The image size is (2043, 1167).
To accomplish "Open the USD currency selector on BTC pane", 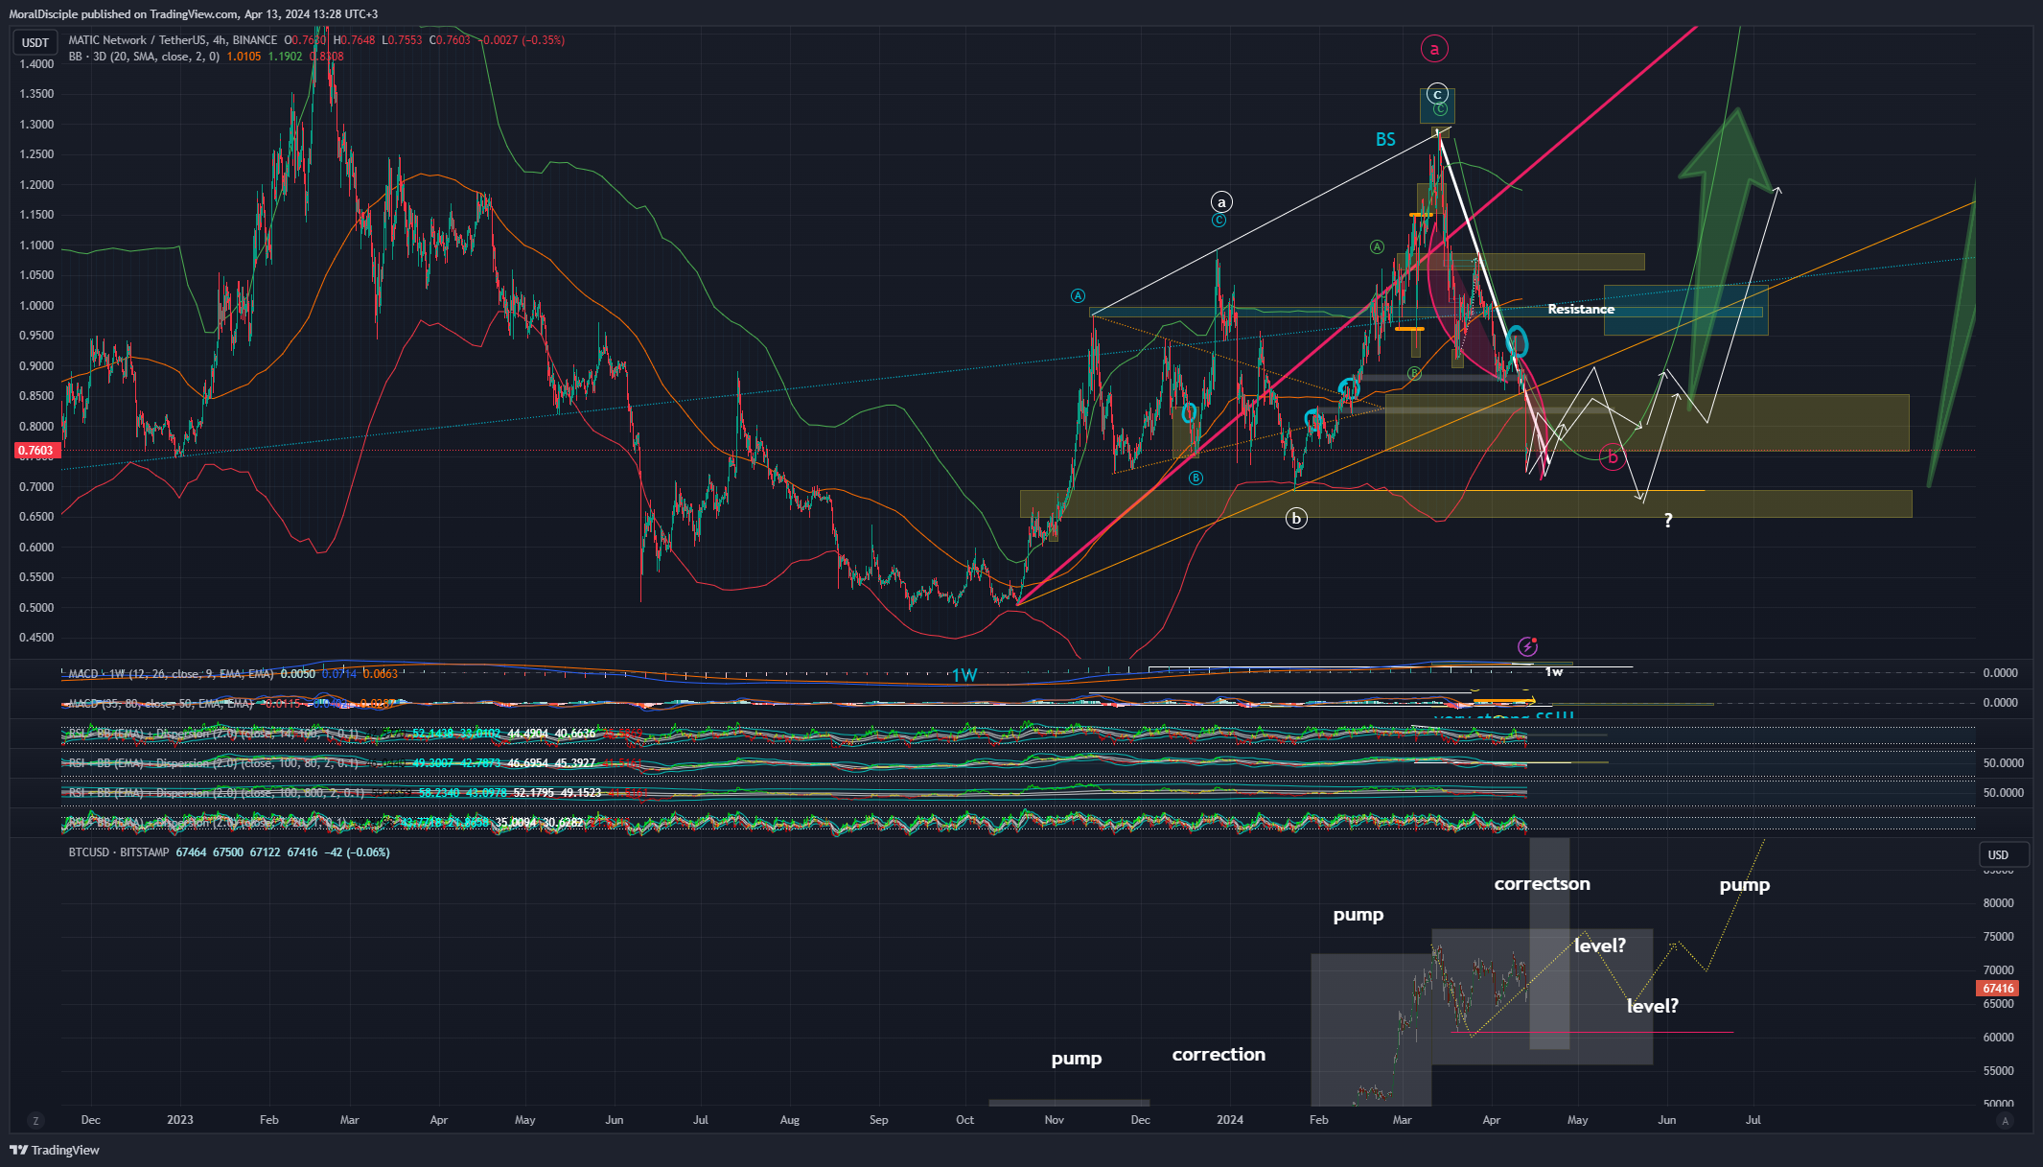I will coord(2004,854).
